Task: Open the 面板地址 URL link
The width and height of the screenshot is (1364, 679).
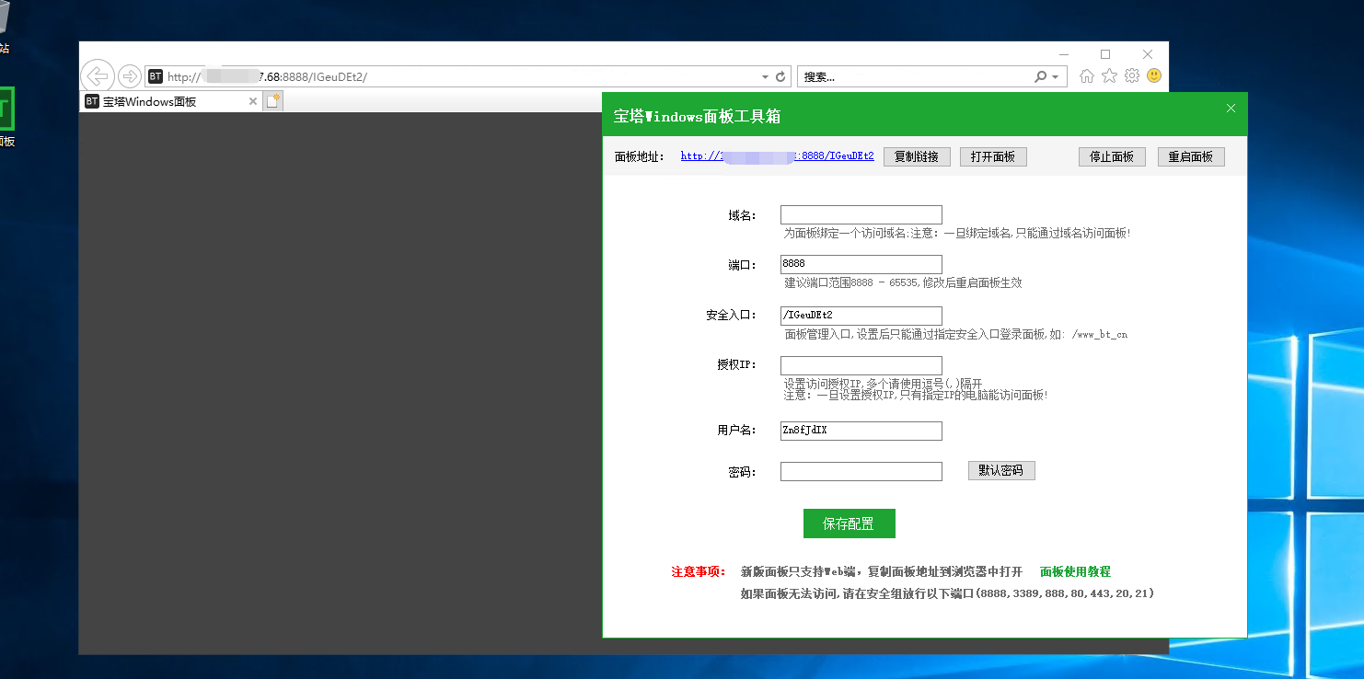Action: tap(778, 156)
